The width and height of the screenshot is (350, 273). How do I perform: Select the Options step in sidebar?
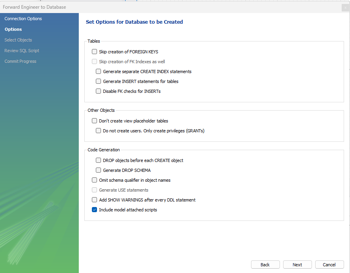(x=13, y=29)
